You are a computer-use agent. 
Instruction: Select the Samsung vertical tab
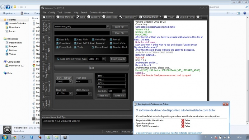tap(44, 26)
